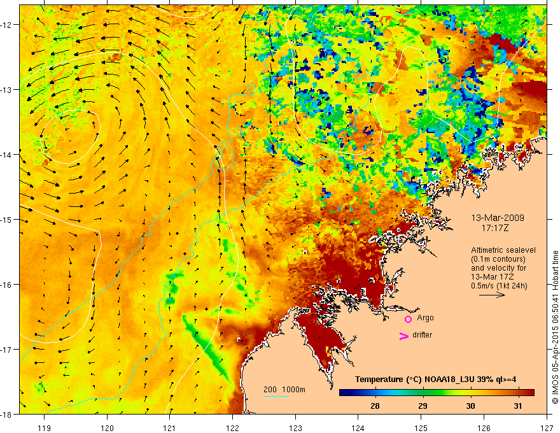560x433 pixels.
Task: Click longitude axis label '126'
Action: [x=484, y=428]
